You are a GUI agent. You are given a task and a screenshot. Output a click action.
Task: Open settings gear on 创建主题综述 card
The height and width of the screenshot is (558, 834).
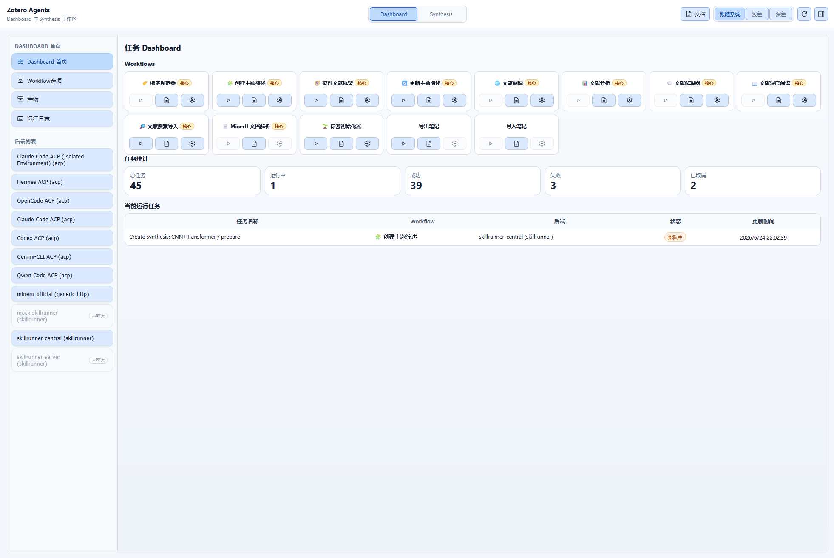tap(280, 100)
